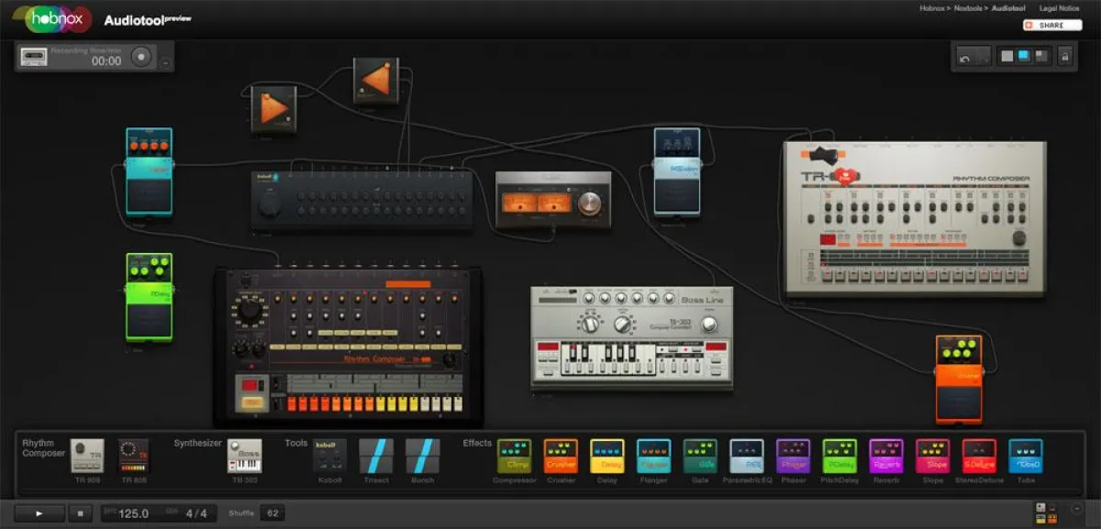Select the Reverb effect icon
Screen dimensions: 1101x529
886,457
